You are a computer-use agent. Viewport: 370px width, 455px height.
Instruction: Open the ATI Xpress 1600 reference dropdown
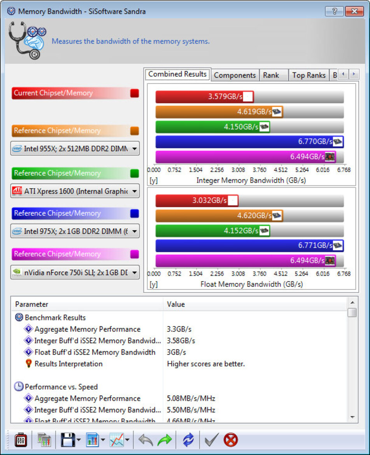point(75,191)
